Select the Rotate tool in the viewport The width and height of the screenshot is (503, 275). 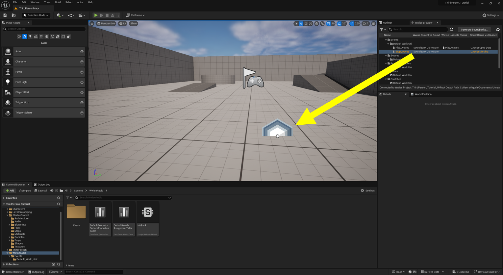(x=306, y=23)
